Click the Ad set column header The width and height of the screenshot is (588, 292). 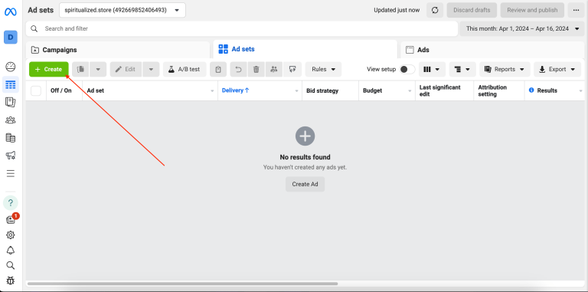(x=150, y=90)
